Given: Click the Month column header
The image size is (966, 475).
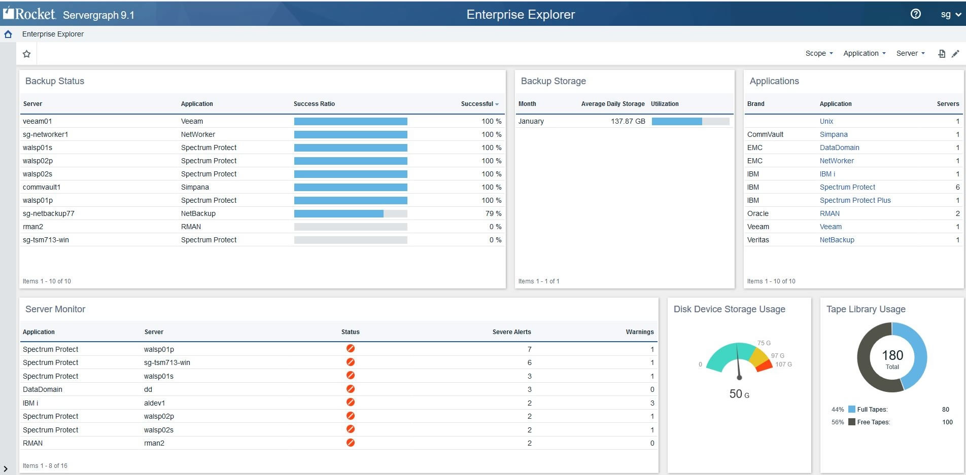Looking at the screenshot, I should 527,104.
